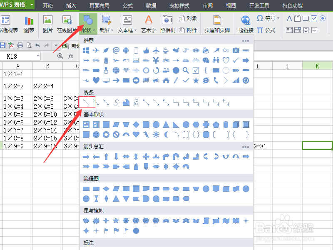
Task: Choose the five-point star in 星与旗帜
Action: (116, 221)
